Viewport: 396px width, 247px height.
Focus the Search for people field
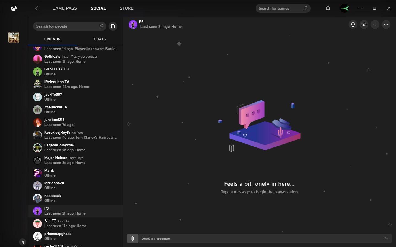[x=69, y=26]
